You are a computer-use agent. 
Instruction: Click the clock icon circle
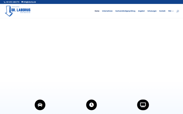coord(91,105)
